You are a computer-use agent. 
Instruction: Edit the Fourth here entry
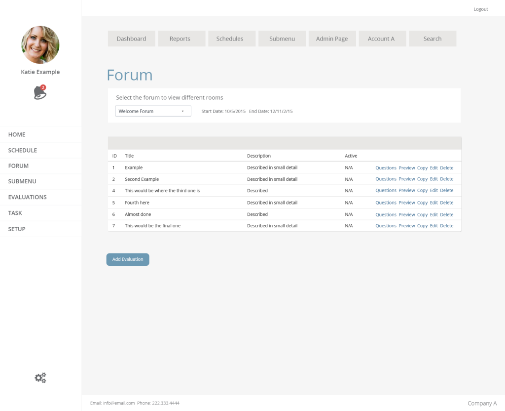pyautogui.click(x=433, y=203)
